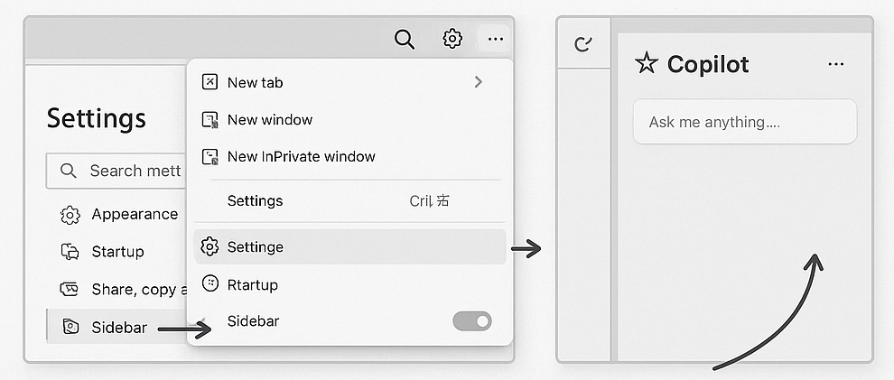Click the New window menu icon

[210, 120]
